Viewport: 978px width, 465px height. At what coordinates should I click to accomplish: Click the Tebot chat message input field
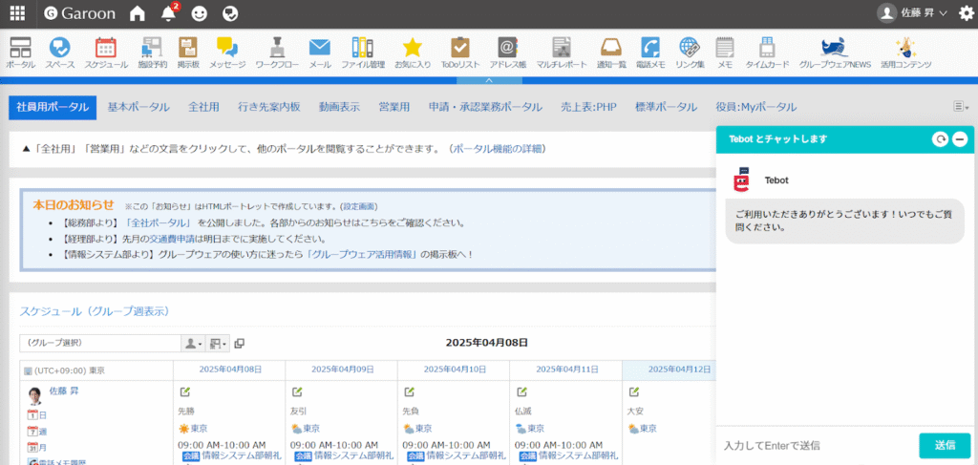tap(812, 445)
